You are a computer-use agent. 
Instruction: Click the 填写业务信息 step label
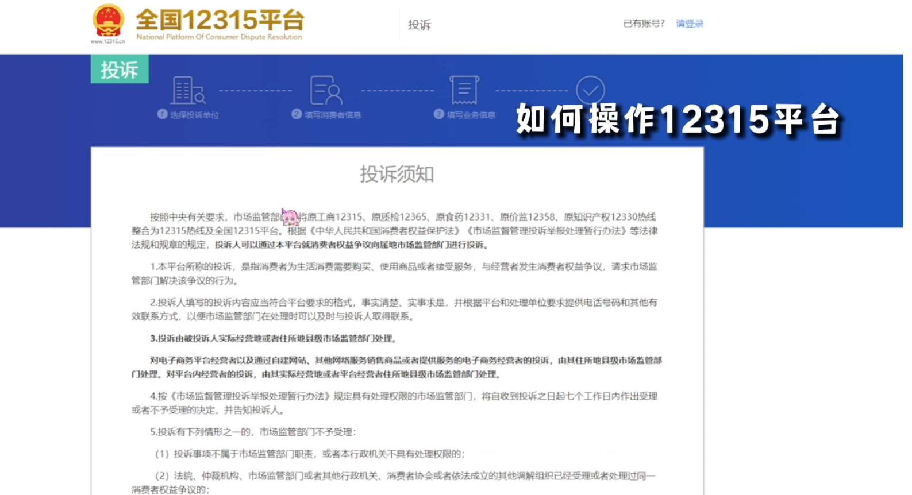471,115
